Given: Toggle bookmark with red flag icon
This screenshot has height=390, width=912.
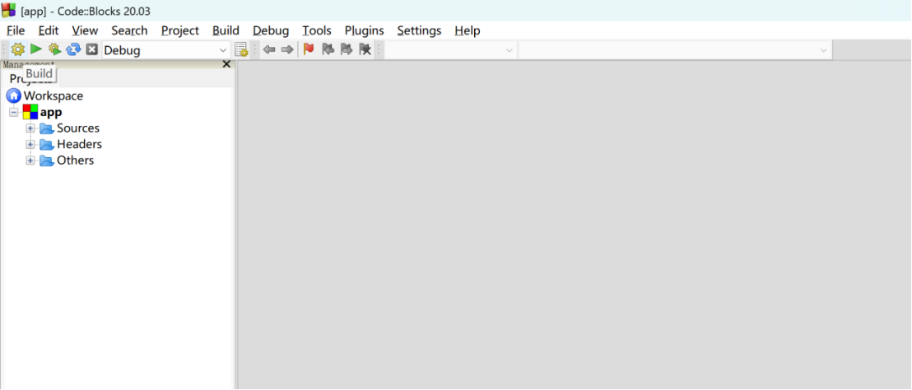Looking at the screenshot, I should 309,49.
